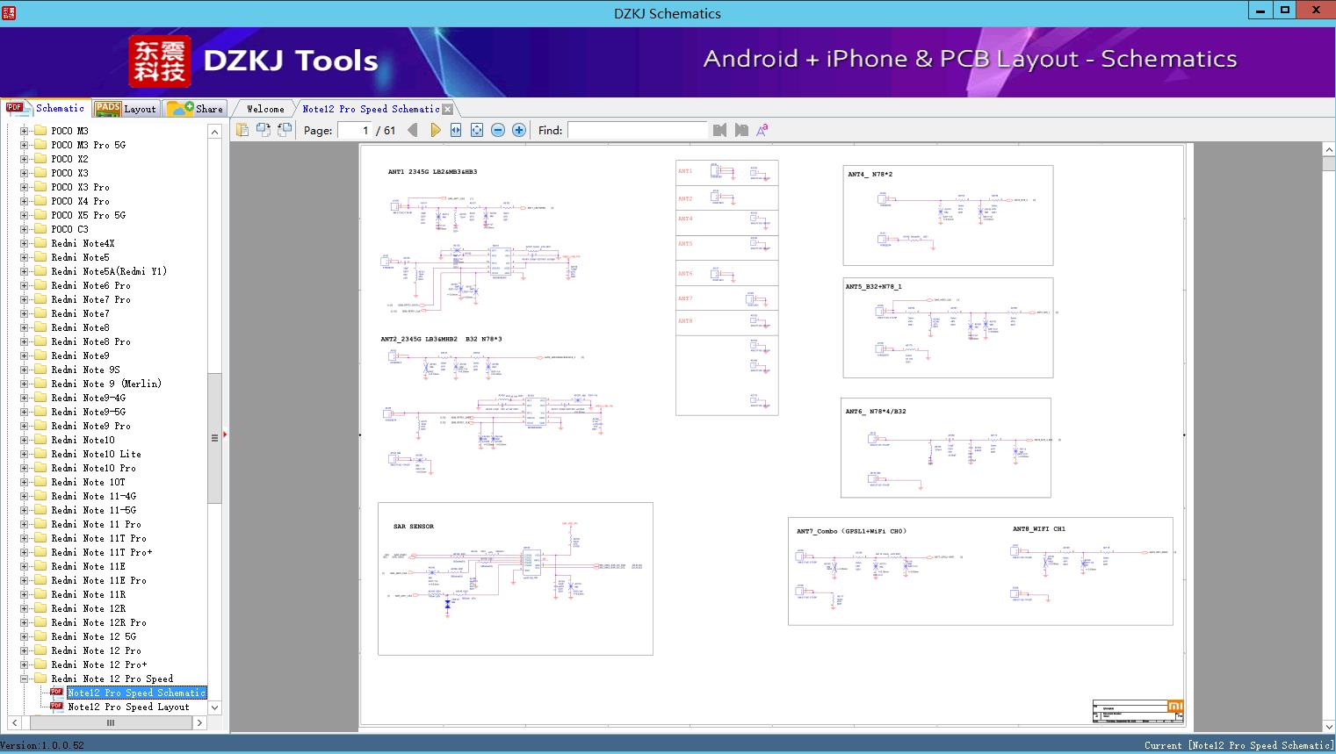Zoom in with the plus icon
The image size is (1336, 754).
tap(519, 130)
